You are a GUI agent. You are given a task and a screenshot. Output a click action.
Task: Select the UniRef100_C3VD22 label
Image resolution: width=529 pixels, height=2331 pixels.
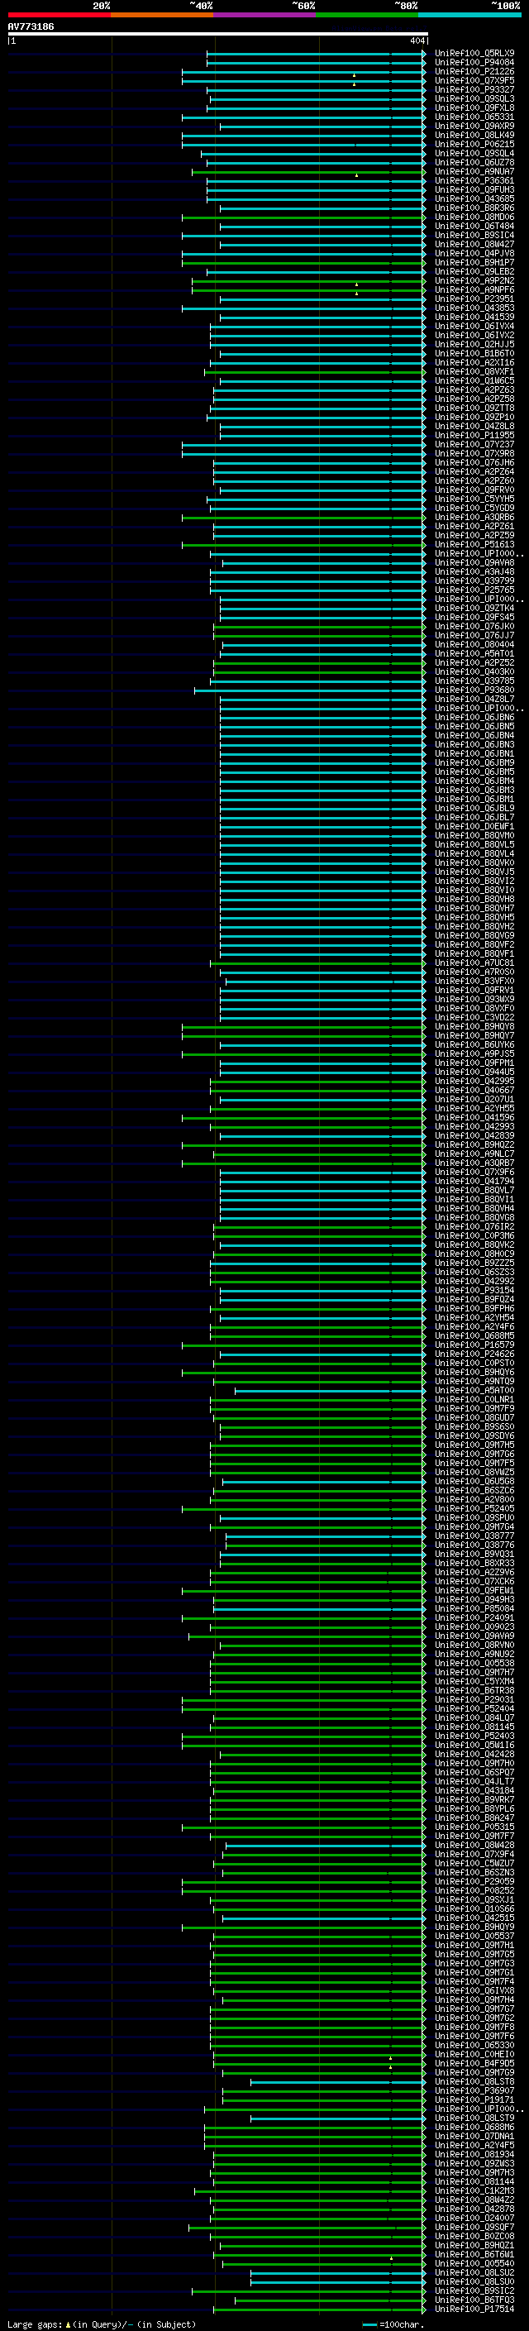[x=474, y=1017]
